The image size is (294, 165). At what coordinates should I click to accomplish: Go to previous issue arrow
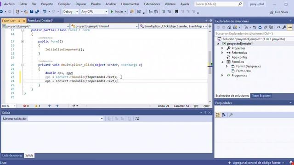point(50,106)
